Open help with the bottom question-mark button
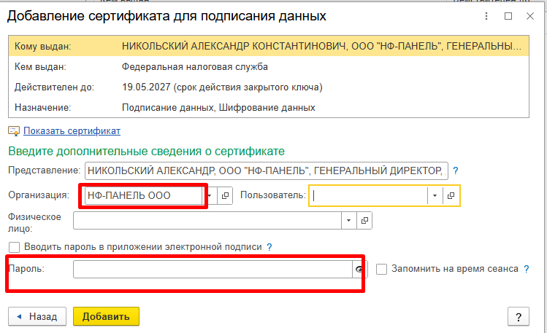 coord(519,317)
